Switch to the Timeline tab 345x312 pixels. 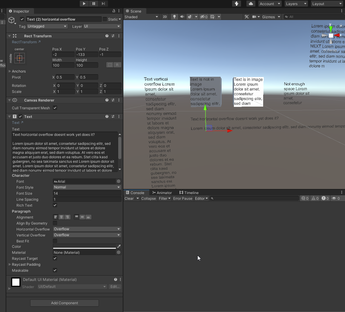[x=189, y=193]
